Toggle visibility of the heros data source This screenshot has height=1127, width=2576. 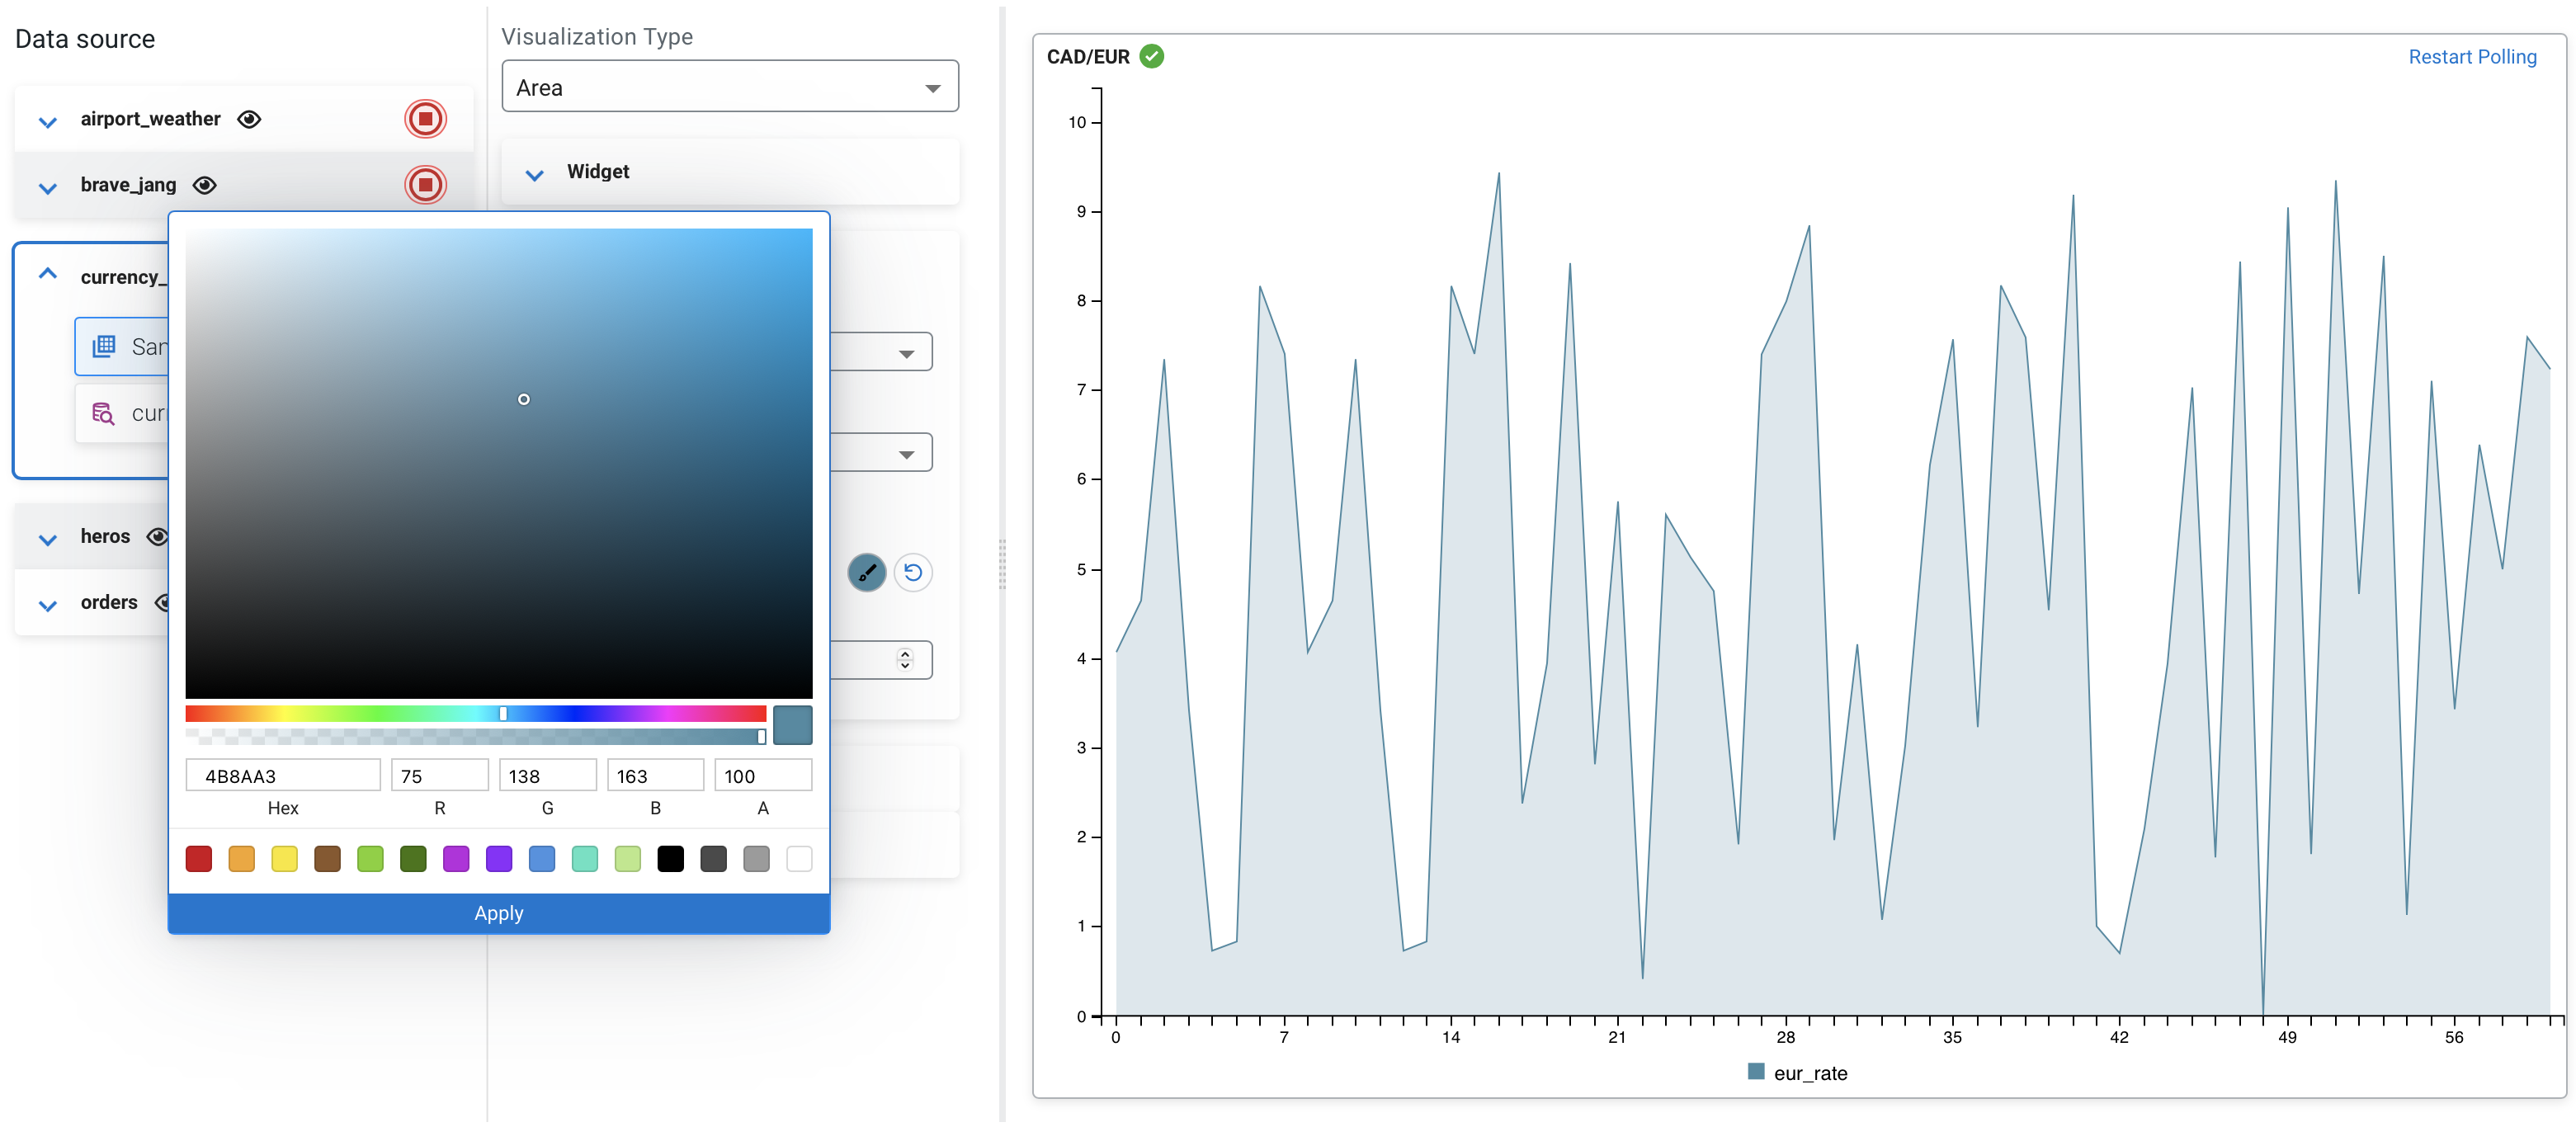pyautogui.click(x=158, y=536)
